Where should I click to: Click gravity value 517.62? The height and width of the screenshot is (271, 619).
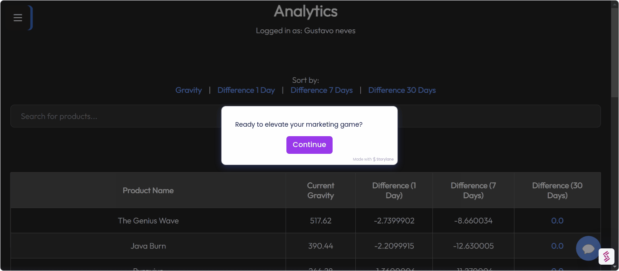click(x=321, y=221)
